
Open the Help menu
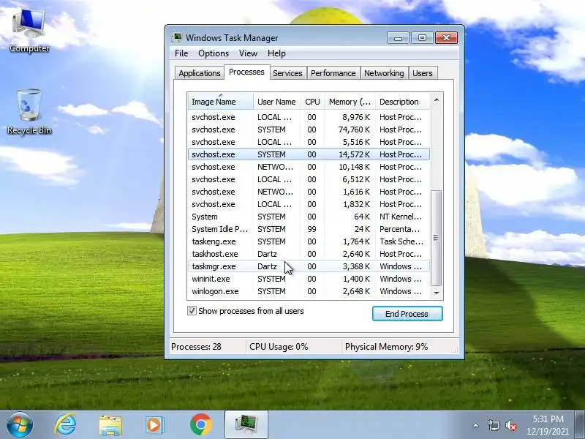(x=276, y=53)
